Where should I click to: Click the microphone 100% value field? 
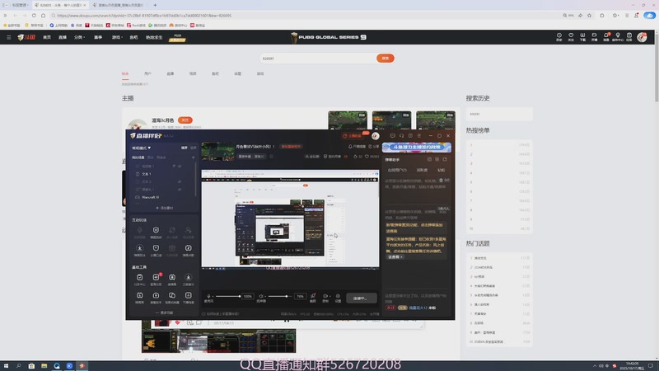click(x=248, y=296)
